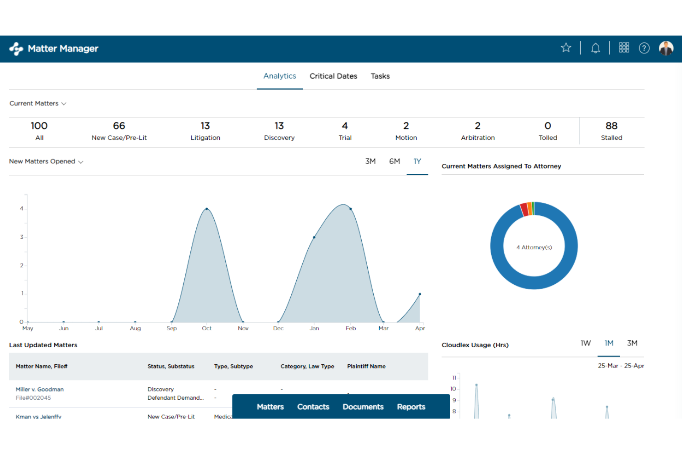Open the Reports section

click(x=411, y=407)
